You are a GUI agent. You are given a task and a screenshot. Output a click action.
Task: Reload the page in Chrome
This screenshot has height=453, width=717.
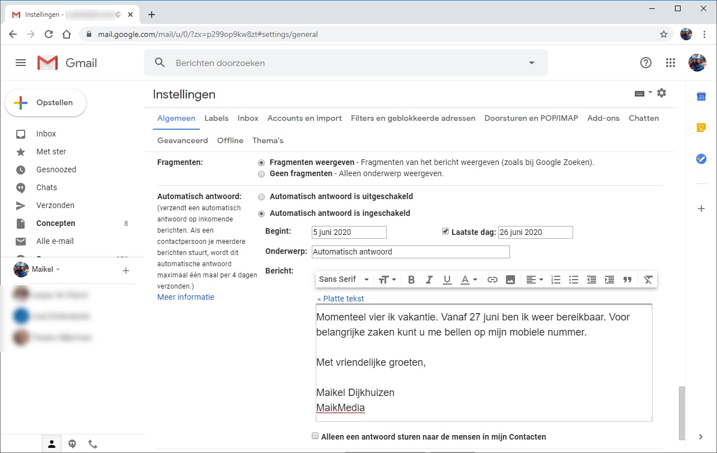pos(49,34)
